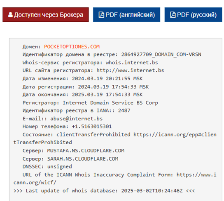This screenshot has height=201, width=224.
Task: Open the 'Доступен через Брокера' button
Action: coord(46,15)
